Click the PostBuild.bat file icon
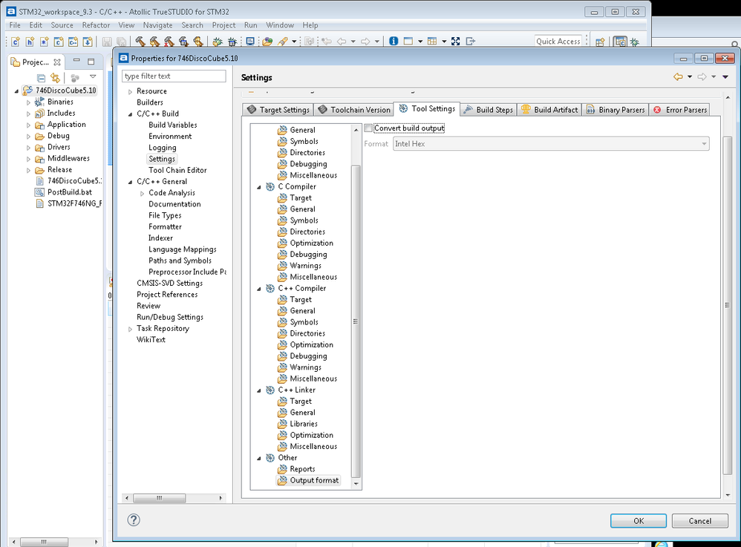This screenshot has width=741, height=547. pos(39,192)
